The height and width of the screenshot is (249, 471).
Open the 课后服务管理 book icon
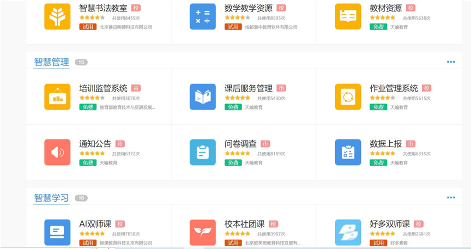point(203,97)
